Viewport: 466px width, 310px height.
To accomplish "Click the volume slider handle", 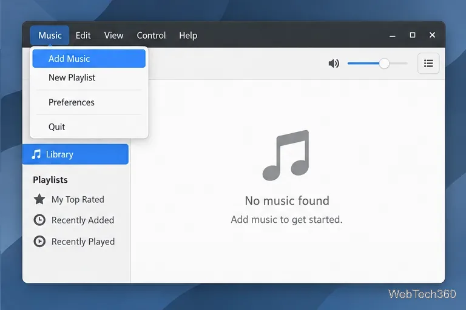I will point(384,64).
